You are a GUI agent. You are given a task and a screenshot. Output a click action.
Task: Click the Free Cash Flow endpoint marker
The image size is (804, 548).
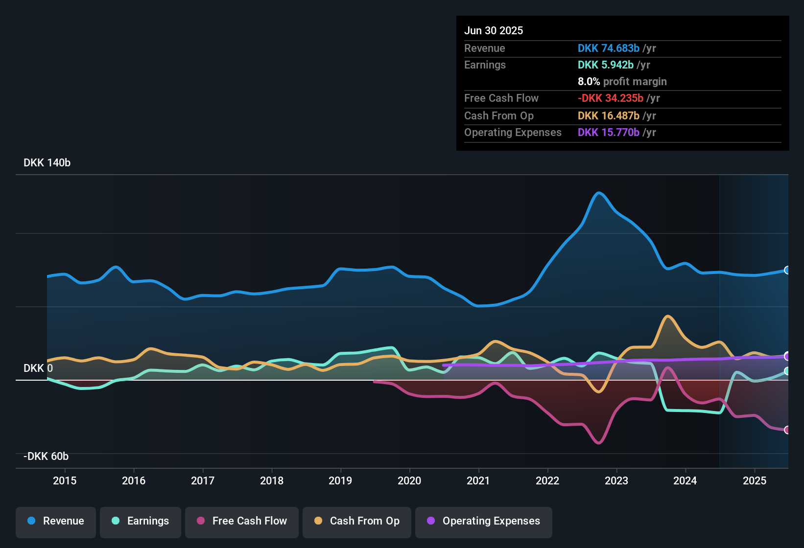pyautogui.click(x=787, y=430)
